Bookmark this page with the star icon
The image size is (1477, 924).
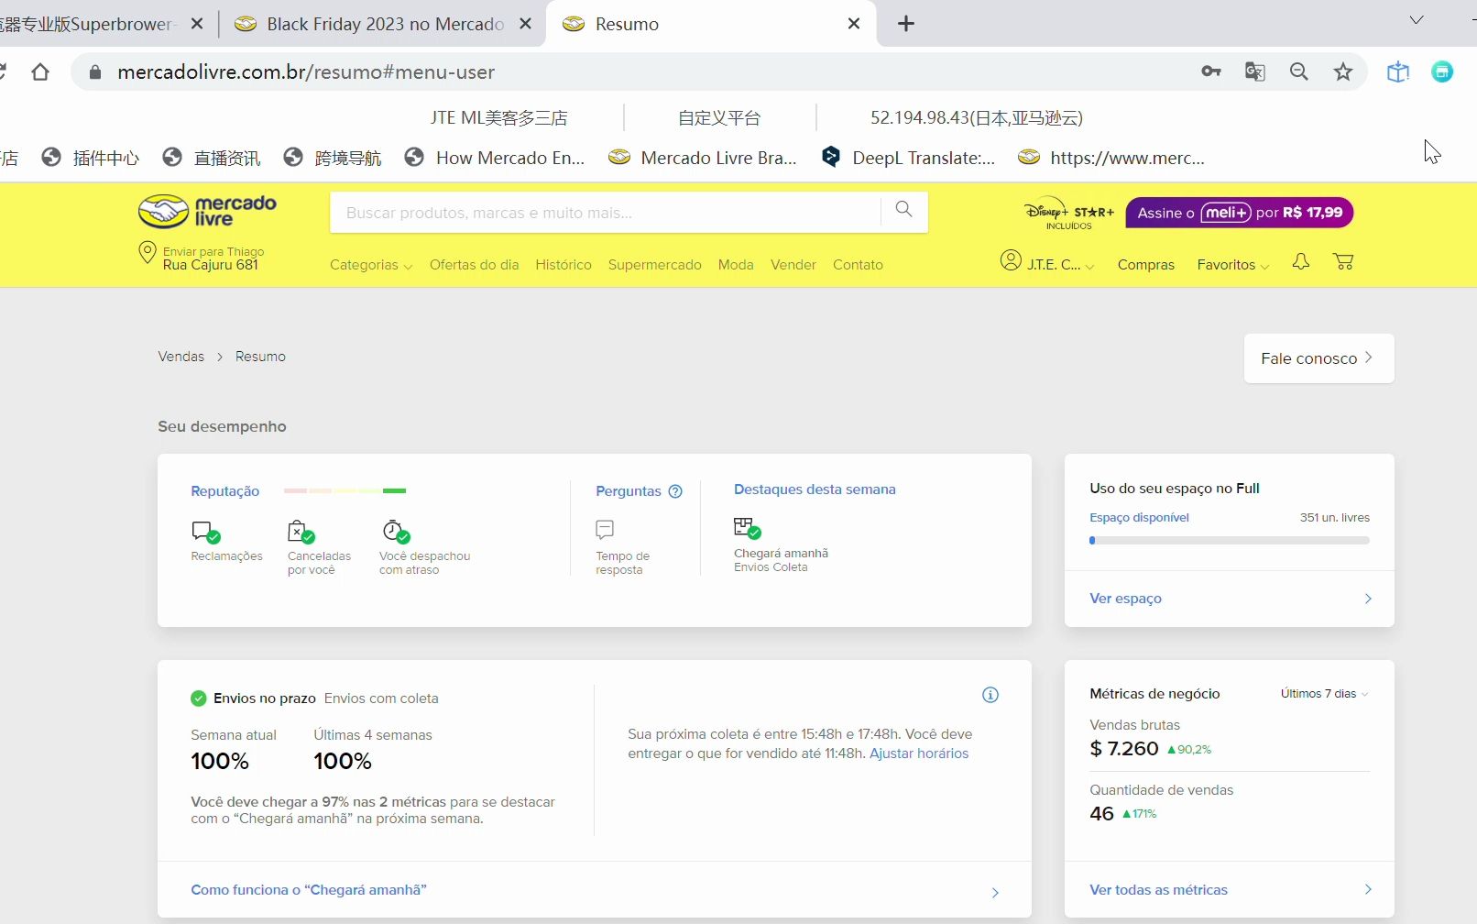(x=1342, y=72)
